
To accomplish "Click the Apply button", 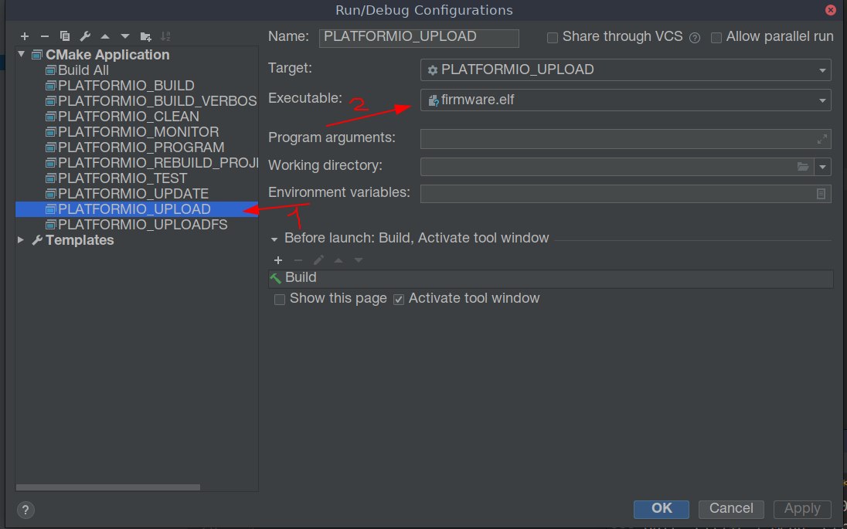I will coord(802,509).
